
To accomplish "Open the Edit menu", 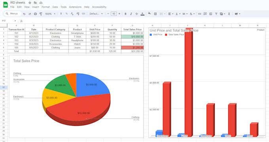I will 19,7.
